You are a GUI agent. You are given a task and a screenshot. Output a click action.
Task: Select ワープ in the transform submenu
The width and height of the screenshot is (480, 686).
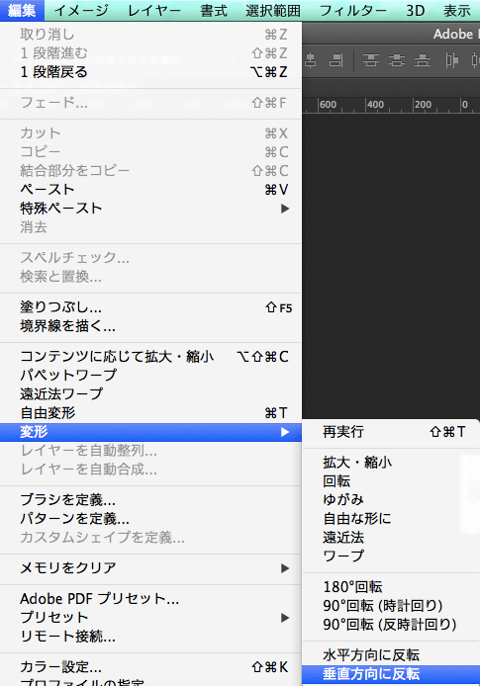pos(391,557)
